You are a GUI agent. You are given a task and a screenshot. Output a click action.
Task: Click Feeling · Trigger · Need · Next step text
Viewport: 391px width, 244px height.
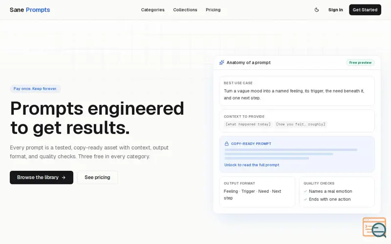(x=252, y=194)
